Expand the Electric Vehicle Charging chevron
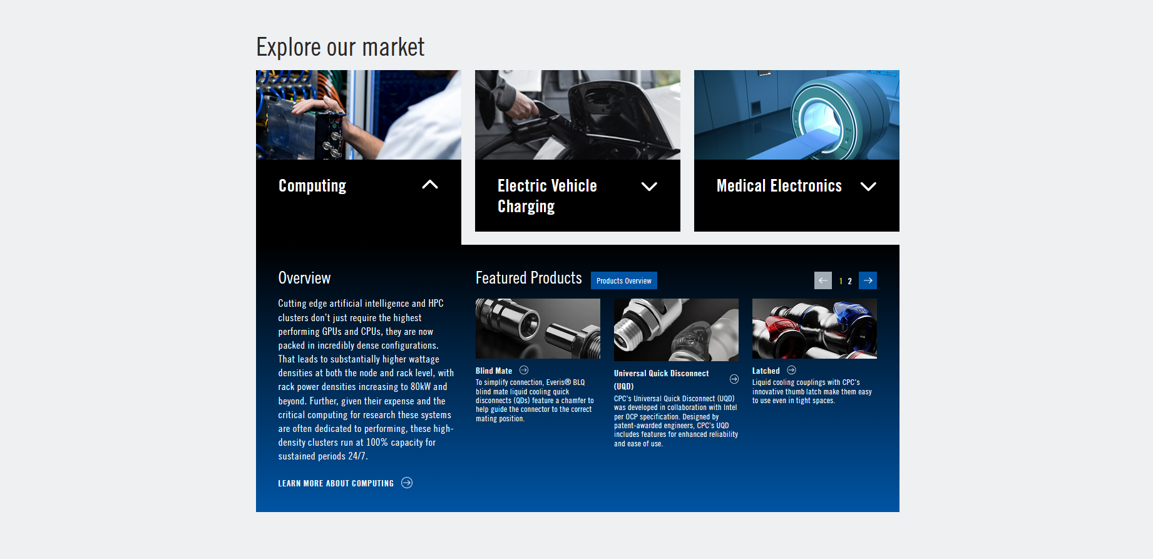 [649, 187]
